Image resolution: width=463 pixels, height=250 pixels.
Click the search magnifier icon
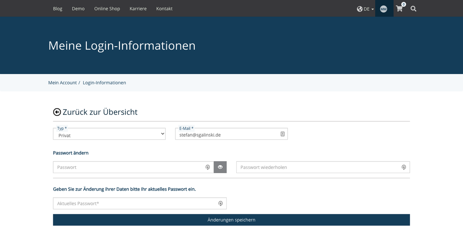(x=413, y=9)
